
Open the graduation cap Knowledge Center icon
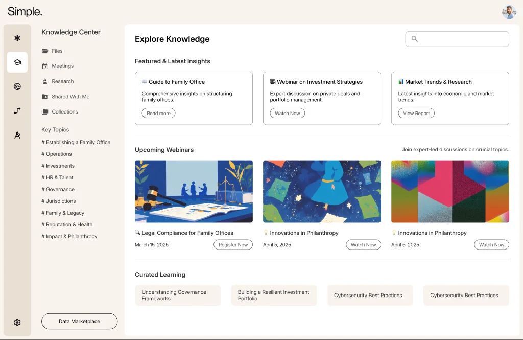click(17, 62)
